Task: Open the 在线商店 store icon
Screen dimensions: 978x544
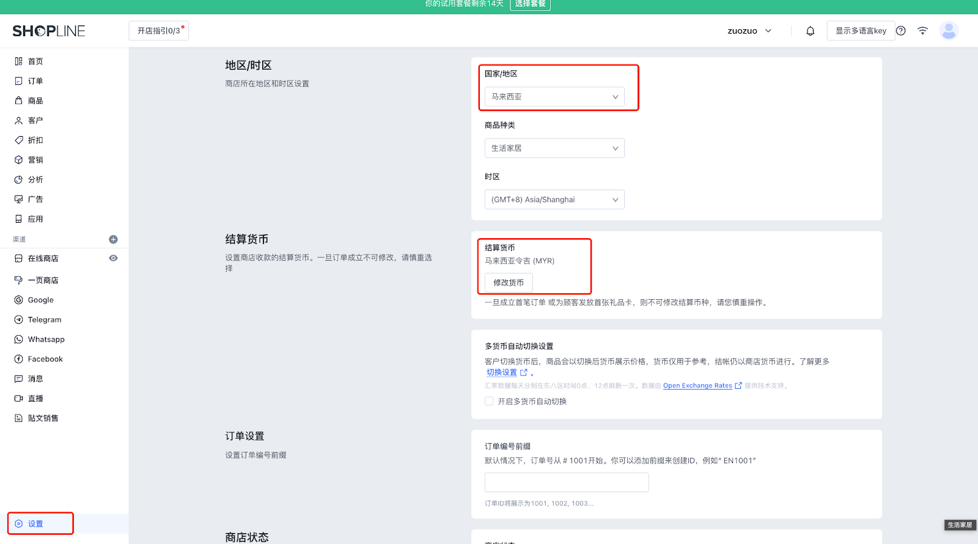Action: tap(19, 258)
